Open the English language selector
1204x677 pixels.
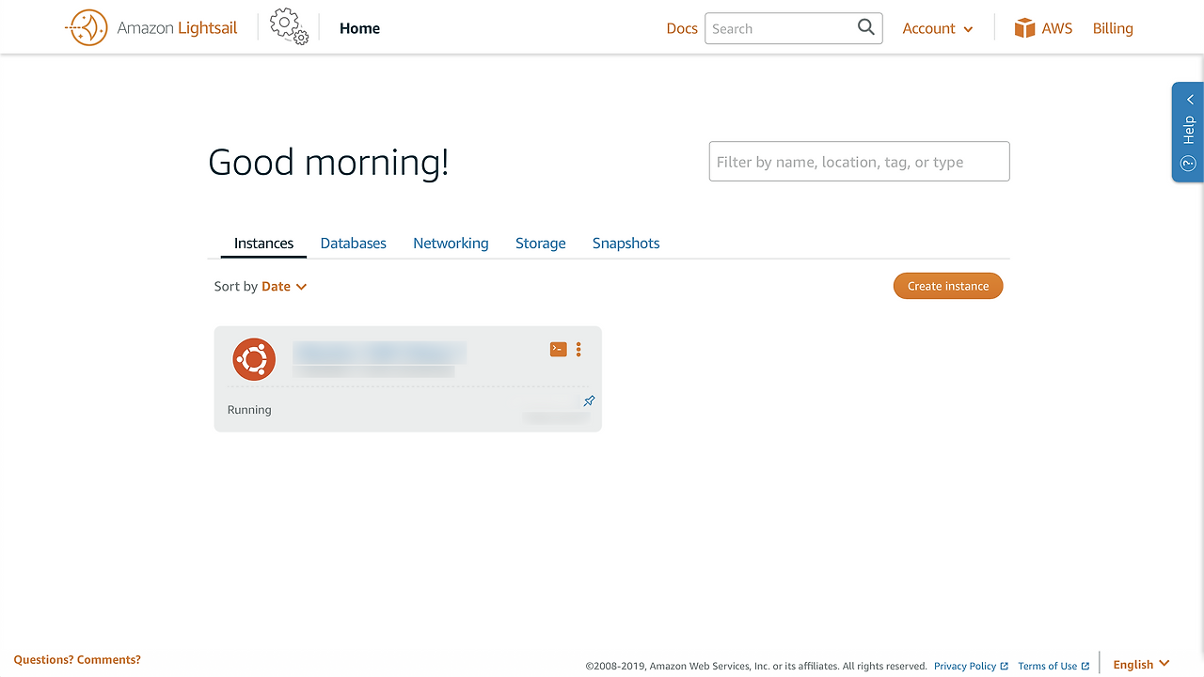pyautogui.click(x=1141, y=665)
